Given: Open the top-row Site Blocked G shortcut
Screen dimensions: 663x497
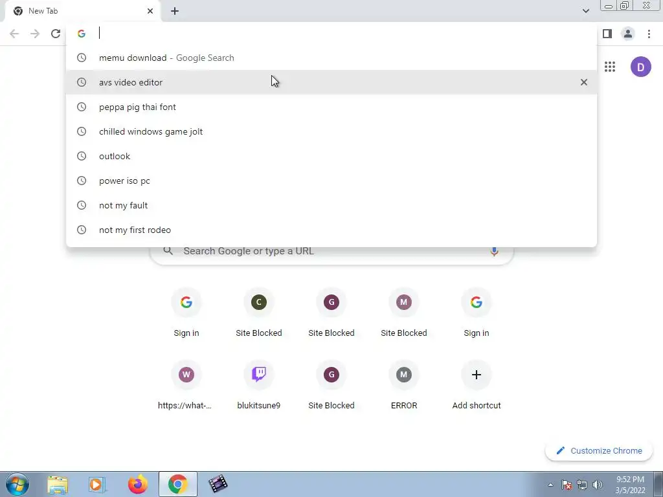Looking at the screenshot, I should pos(331,313).
